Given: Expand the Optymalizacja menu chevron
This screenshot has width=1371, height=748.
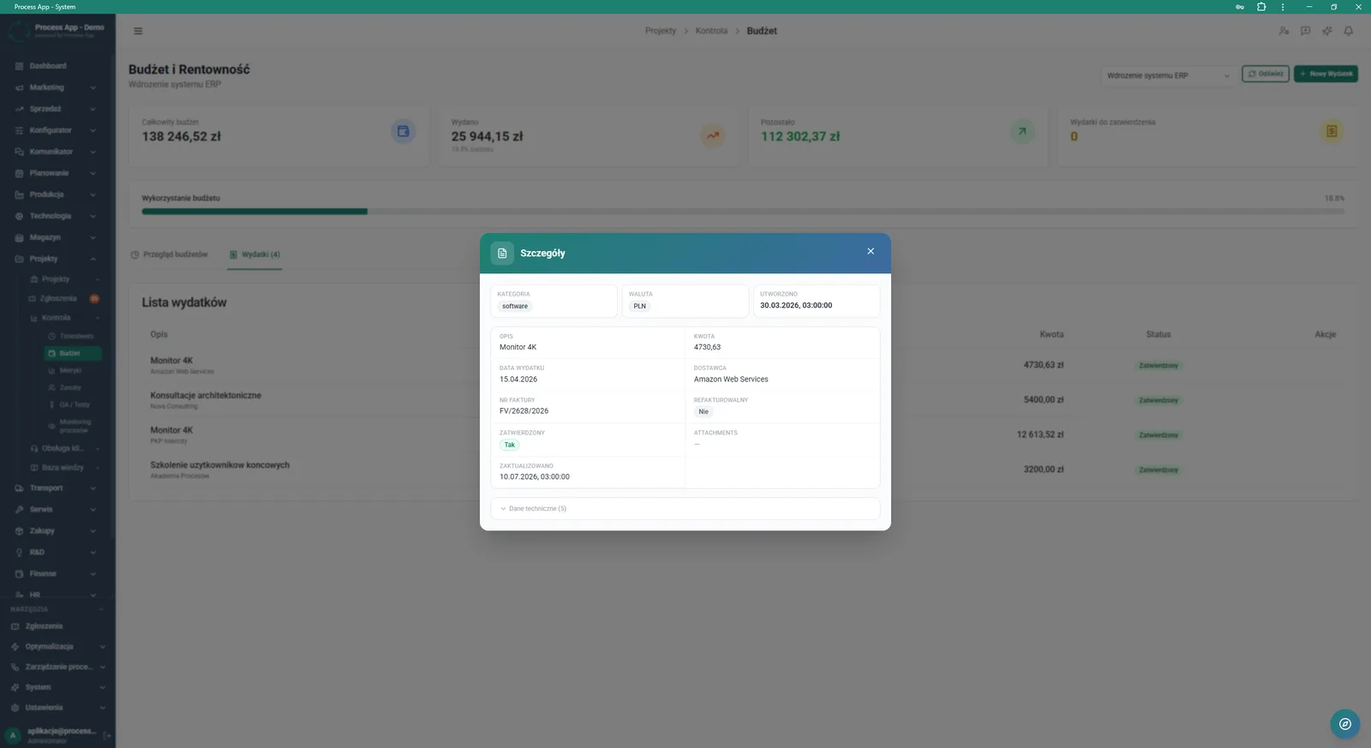Looking at the screenshot, I should tap(102, 647).
